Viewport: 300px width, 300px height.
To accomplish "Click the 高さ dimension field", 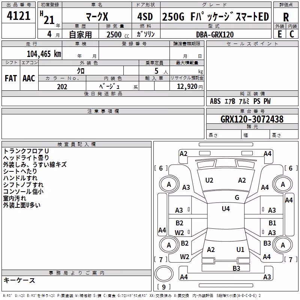I will tap(284, 135).
